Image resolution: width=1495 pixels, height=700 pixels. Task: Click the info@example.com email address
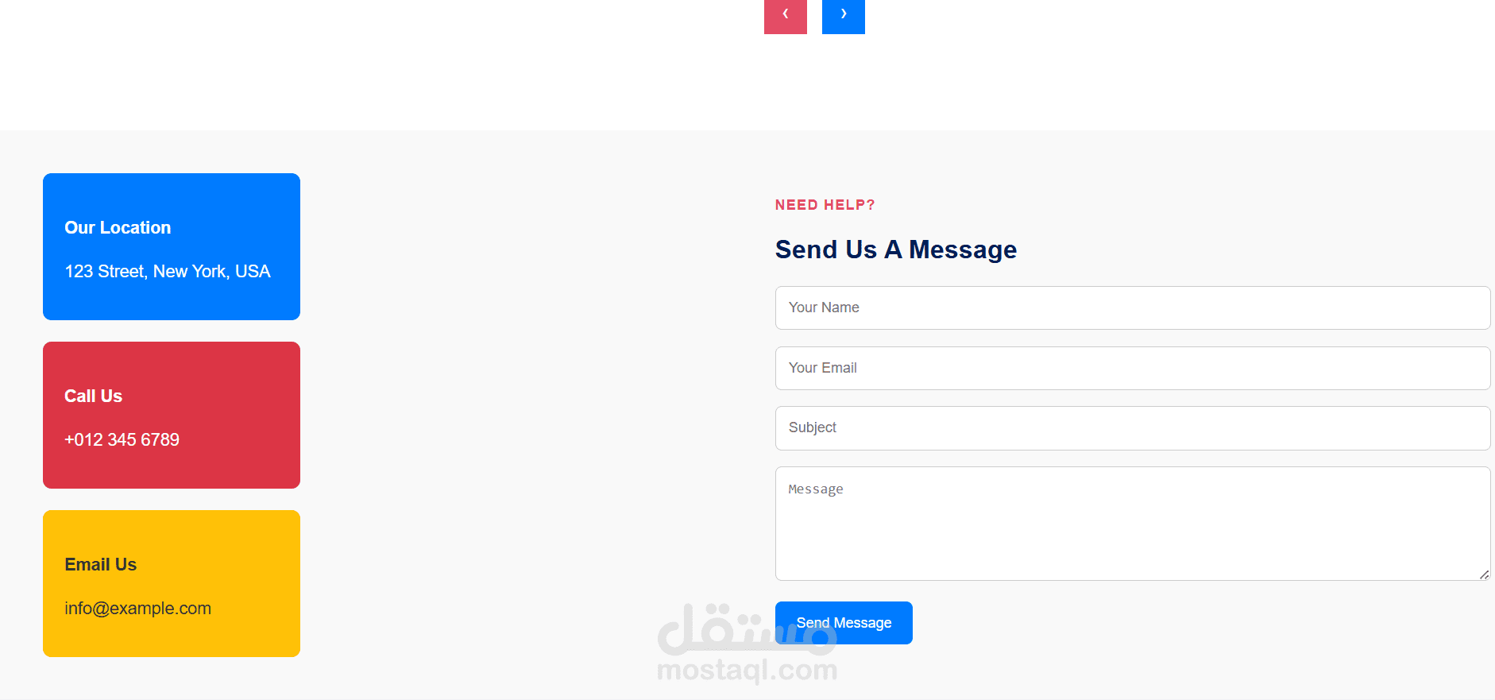[138, 609]
